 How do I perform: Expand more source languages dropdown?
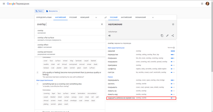96,17
